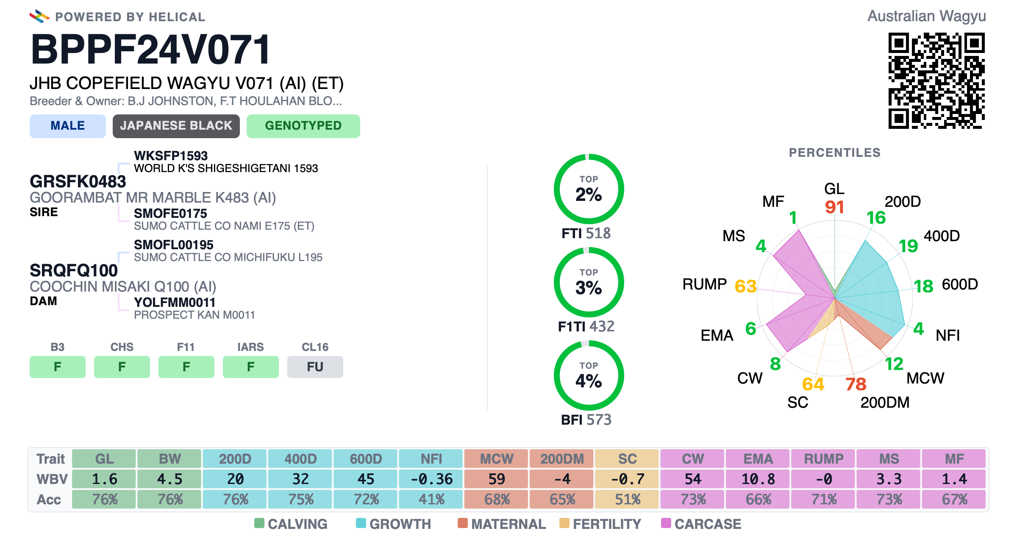Open grandsire WKSFP1593 entry
This screenshot has height=534, width=1017.
(171, 156)
